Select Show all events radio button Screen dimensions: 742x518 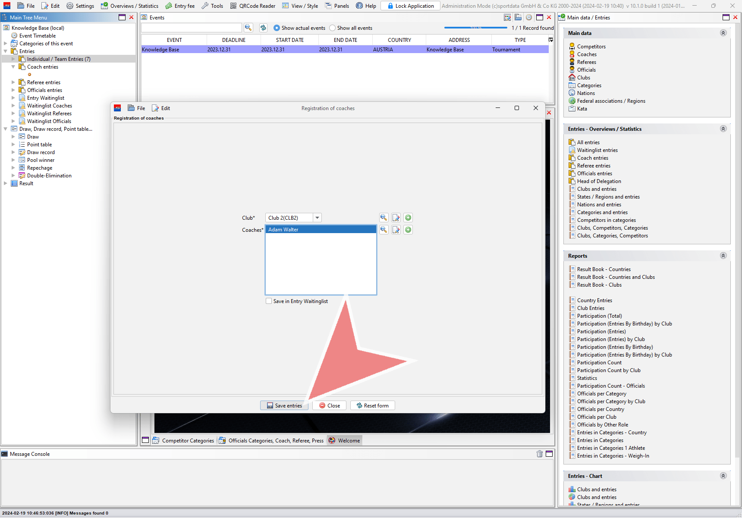coord(332,28)
